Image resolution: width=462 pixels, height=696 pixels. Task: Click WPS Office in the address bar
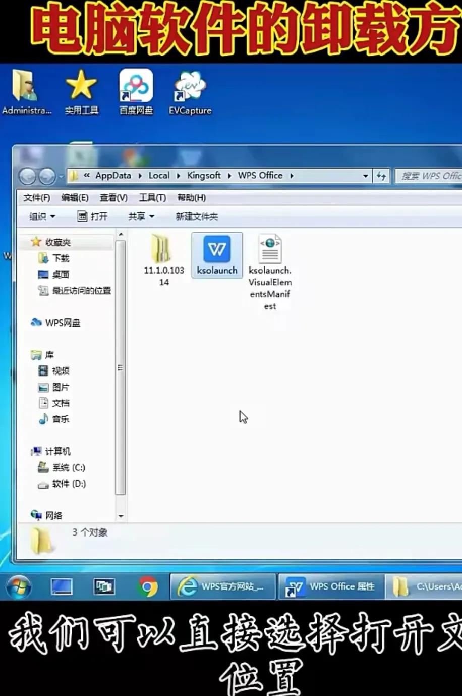[260, 176]
